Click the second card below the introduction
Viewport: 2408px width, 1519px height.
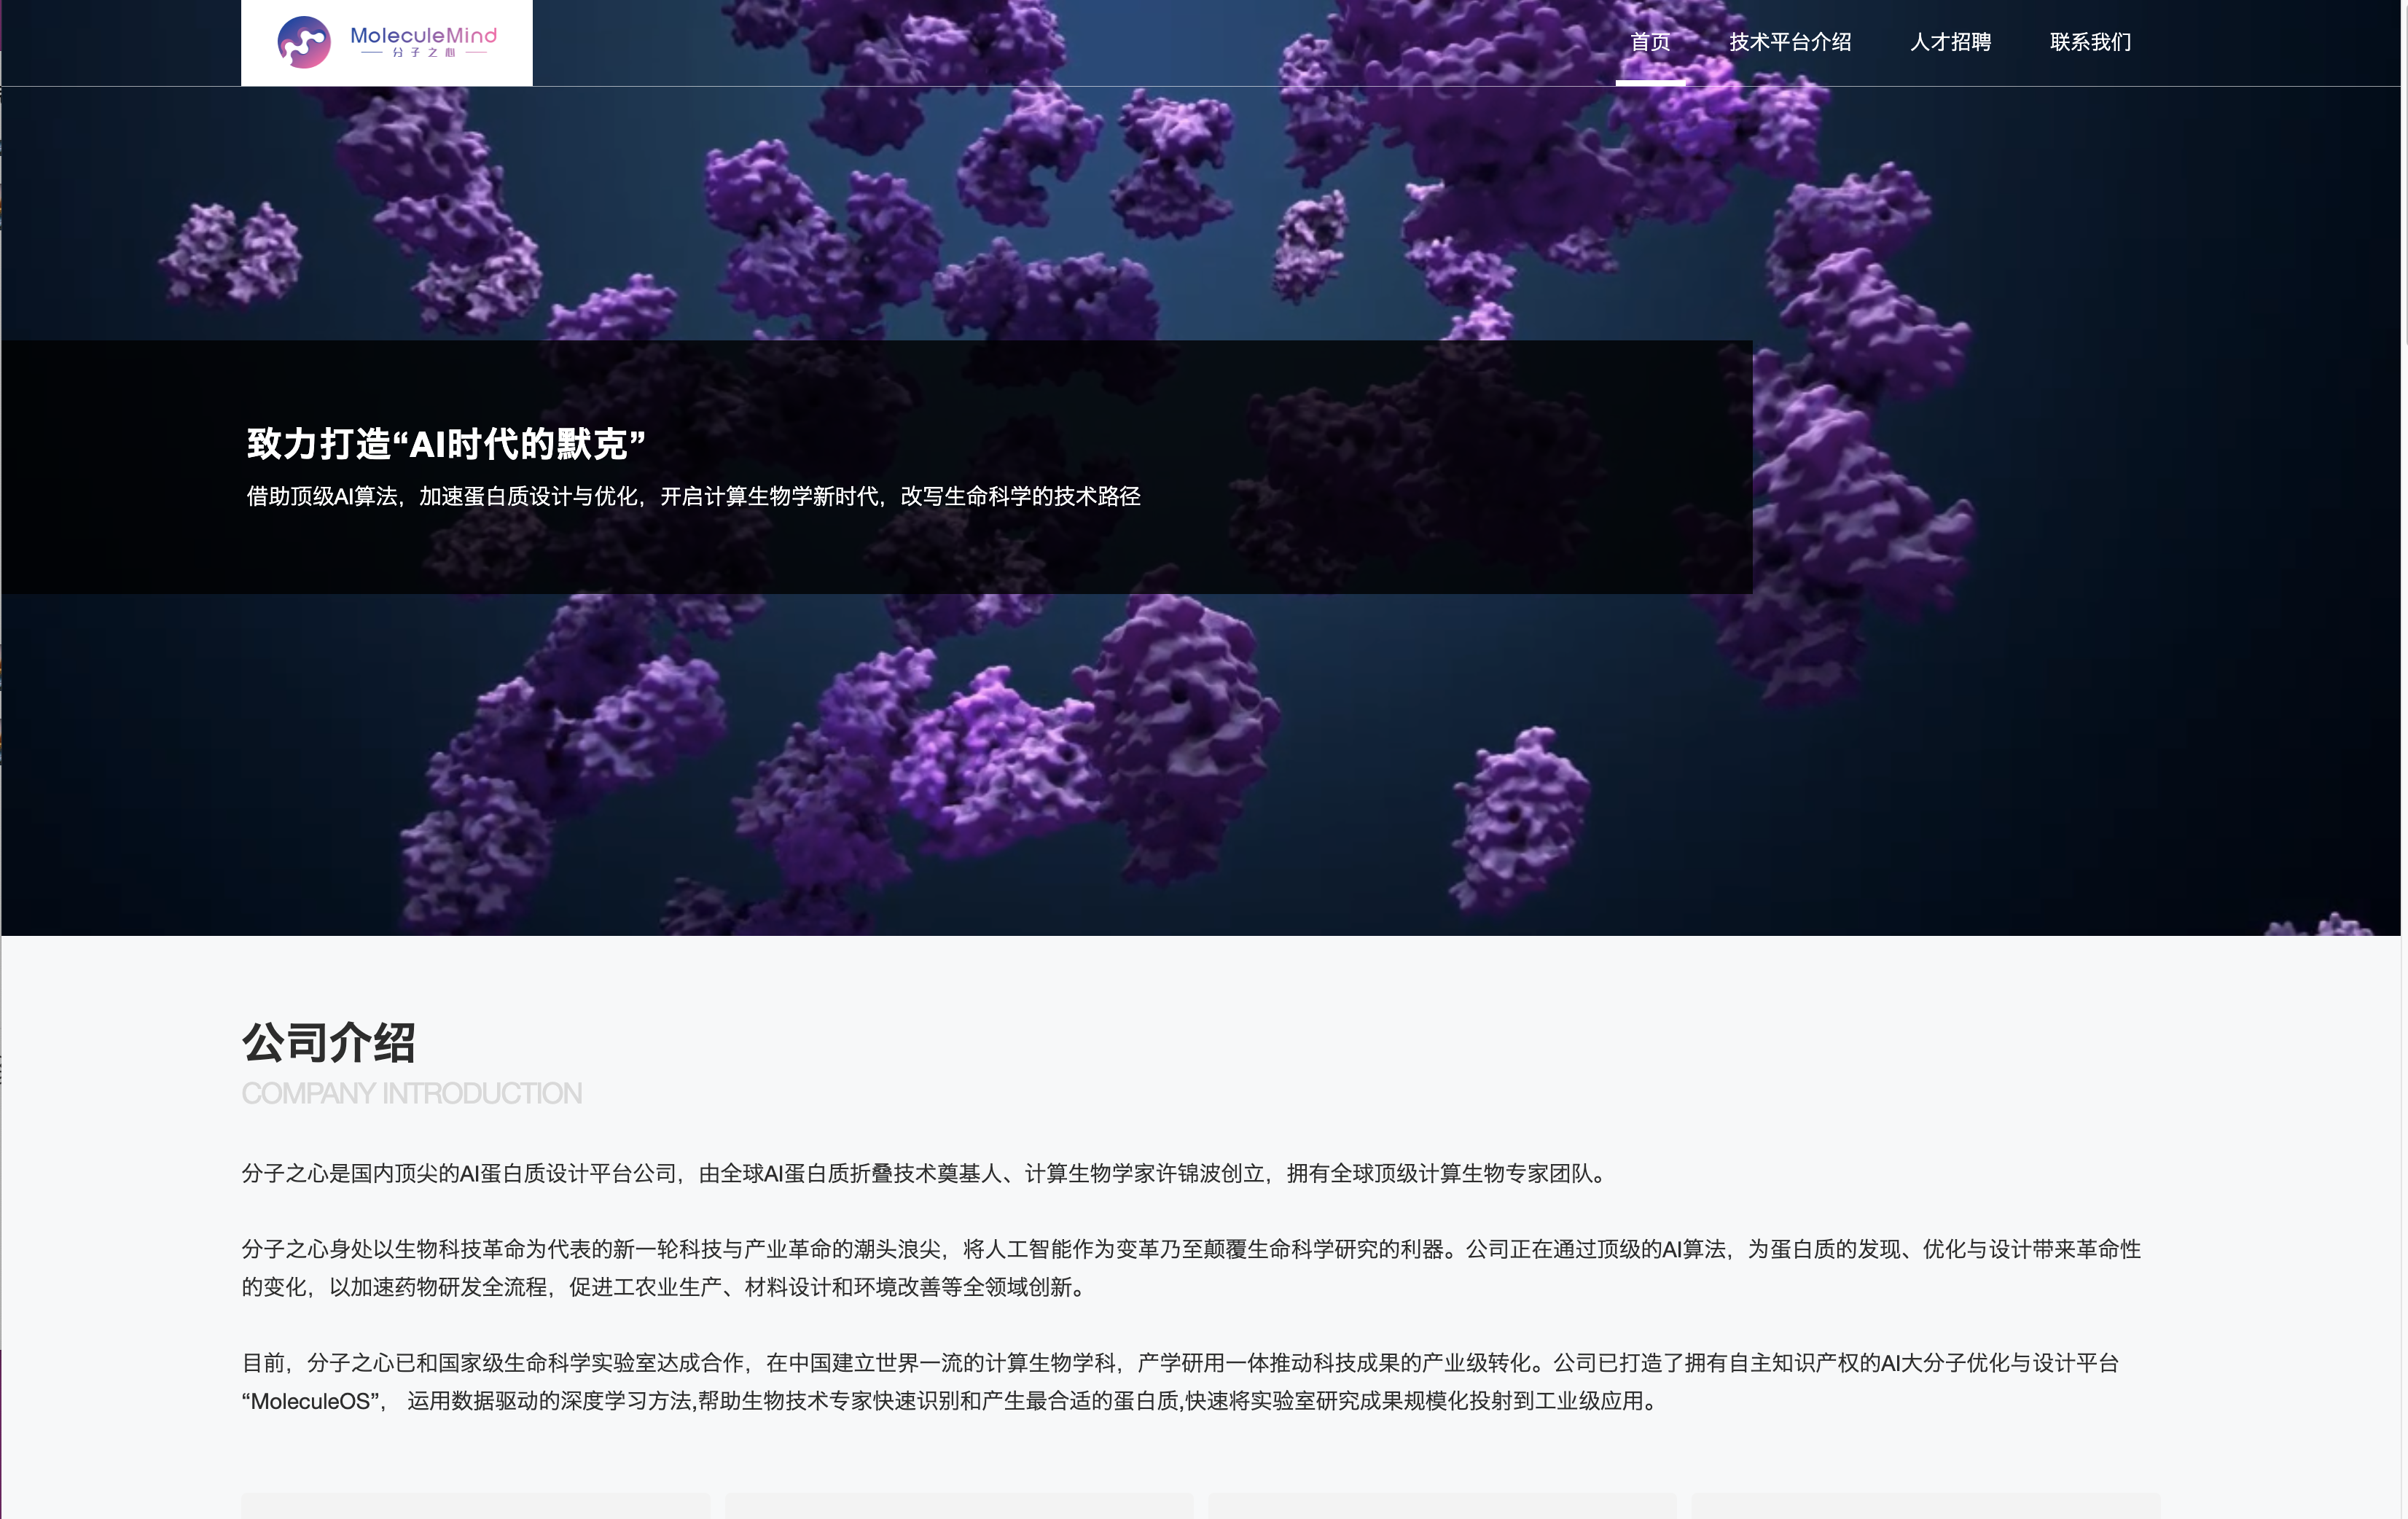[x=959, y=1506]
